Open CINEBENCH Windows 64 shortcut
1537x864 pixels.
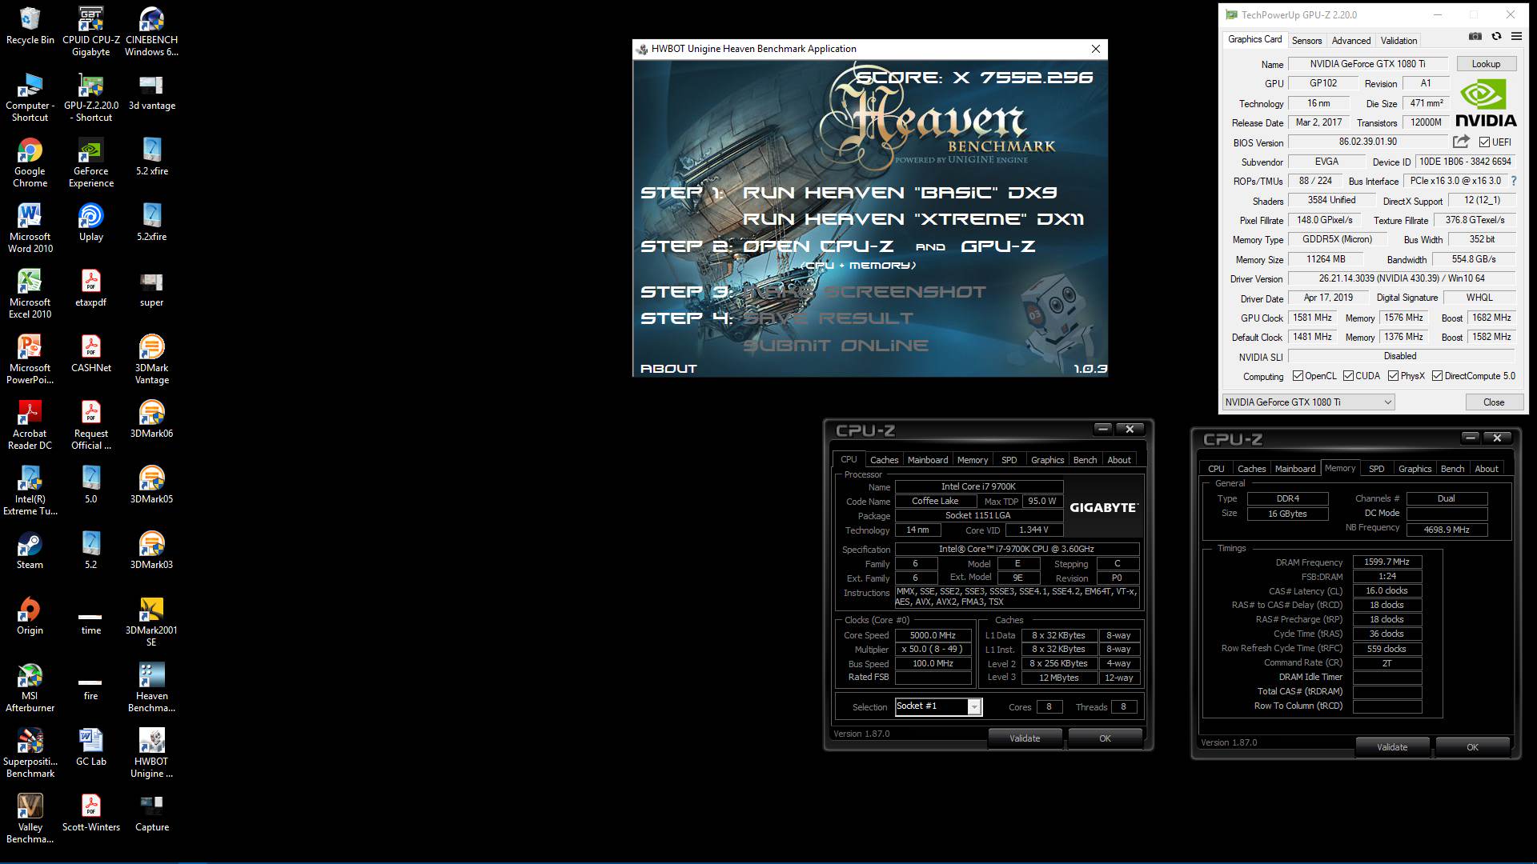pos(151,32)
